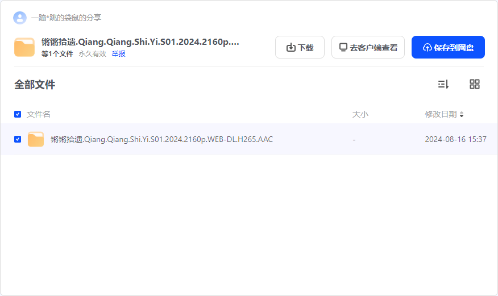Click the 永久有效 validity label
Image resolution: width=498 pixels, height=296 pixels.
point(93,54)
